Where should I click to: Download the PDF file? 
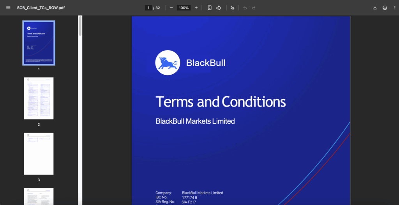375,8
